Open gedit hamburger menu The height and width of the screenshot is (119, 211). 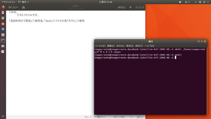(x=130, y=7)
